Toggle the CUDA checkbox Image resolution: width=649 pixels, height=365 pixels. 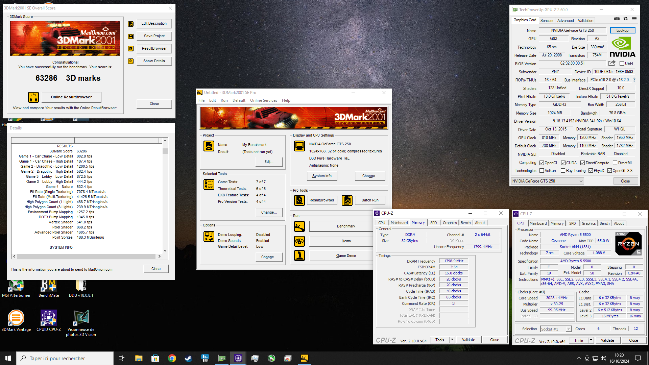click(x=563, y=163)
